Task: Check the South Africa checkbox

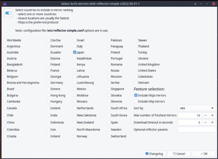Action: (x=109, y=108)
